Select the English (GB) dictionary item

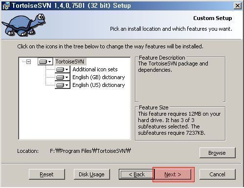click(x=99, y=77)
